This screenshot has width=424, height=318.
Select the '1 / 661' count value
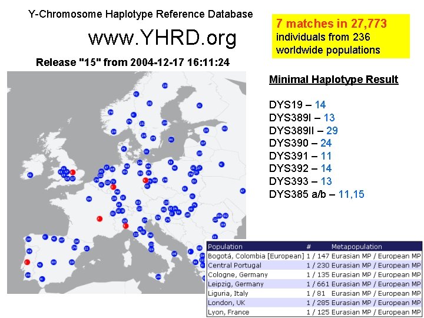point(318,284)
